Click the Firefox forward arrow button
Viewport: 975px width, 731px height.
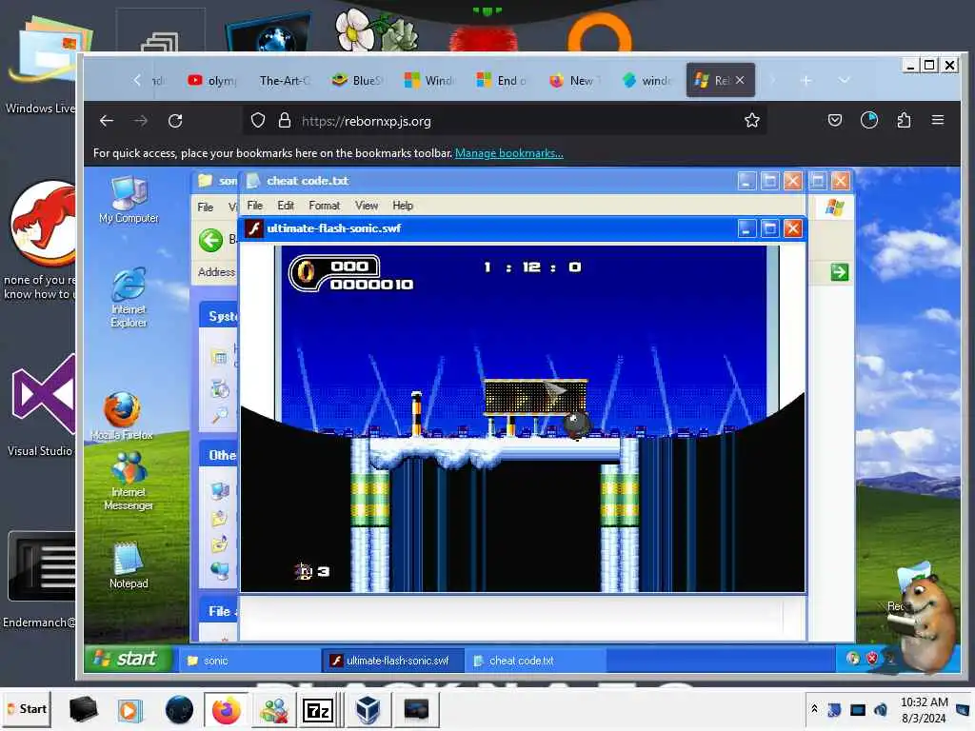point(141,121)
